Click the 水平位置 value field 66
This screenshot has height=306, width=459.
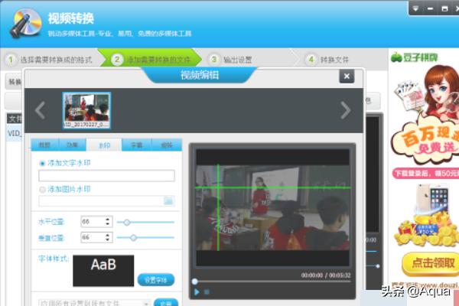coord(93,222)
